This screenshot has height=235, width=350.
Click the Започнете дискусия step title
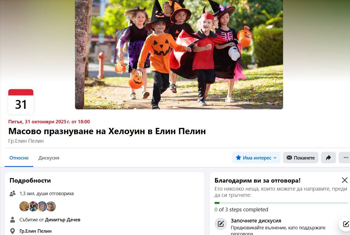[x=256, y=221]
